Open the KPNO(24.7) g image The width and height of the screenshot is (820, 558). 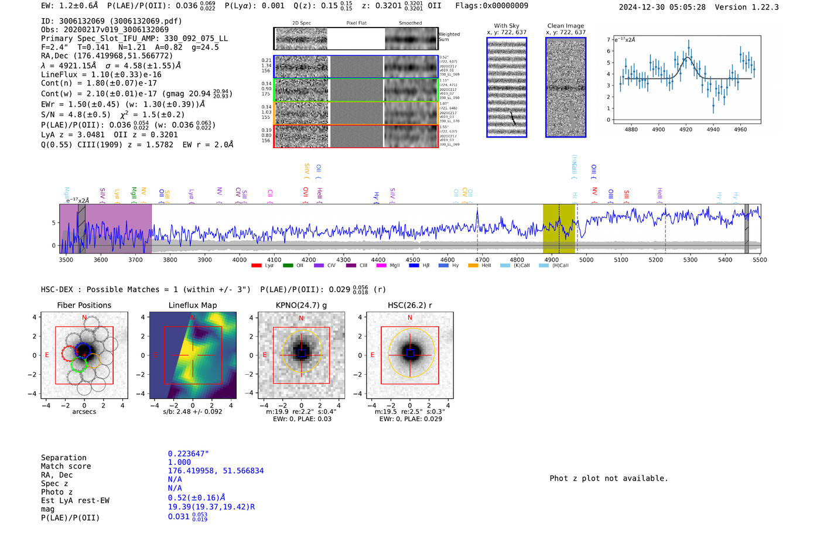(x=301, y=355)
